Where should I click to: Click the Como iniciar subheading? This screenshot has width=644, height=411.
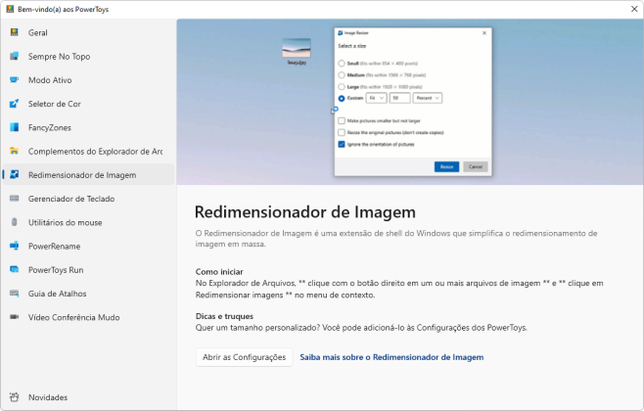pyautogui.click(x=219, y=272)
